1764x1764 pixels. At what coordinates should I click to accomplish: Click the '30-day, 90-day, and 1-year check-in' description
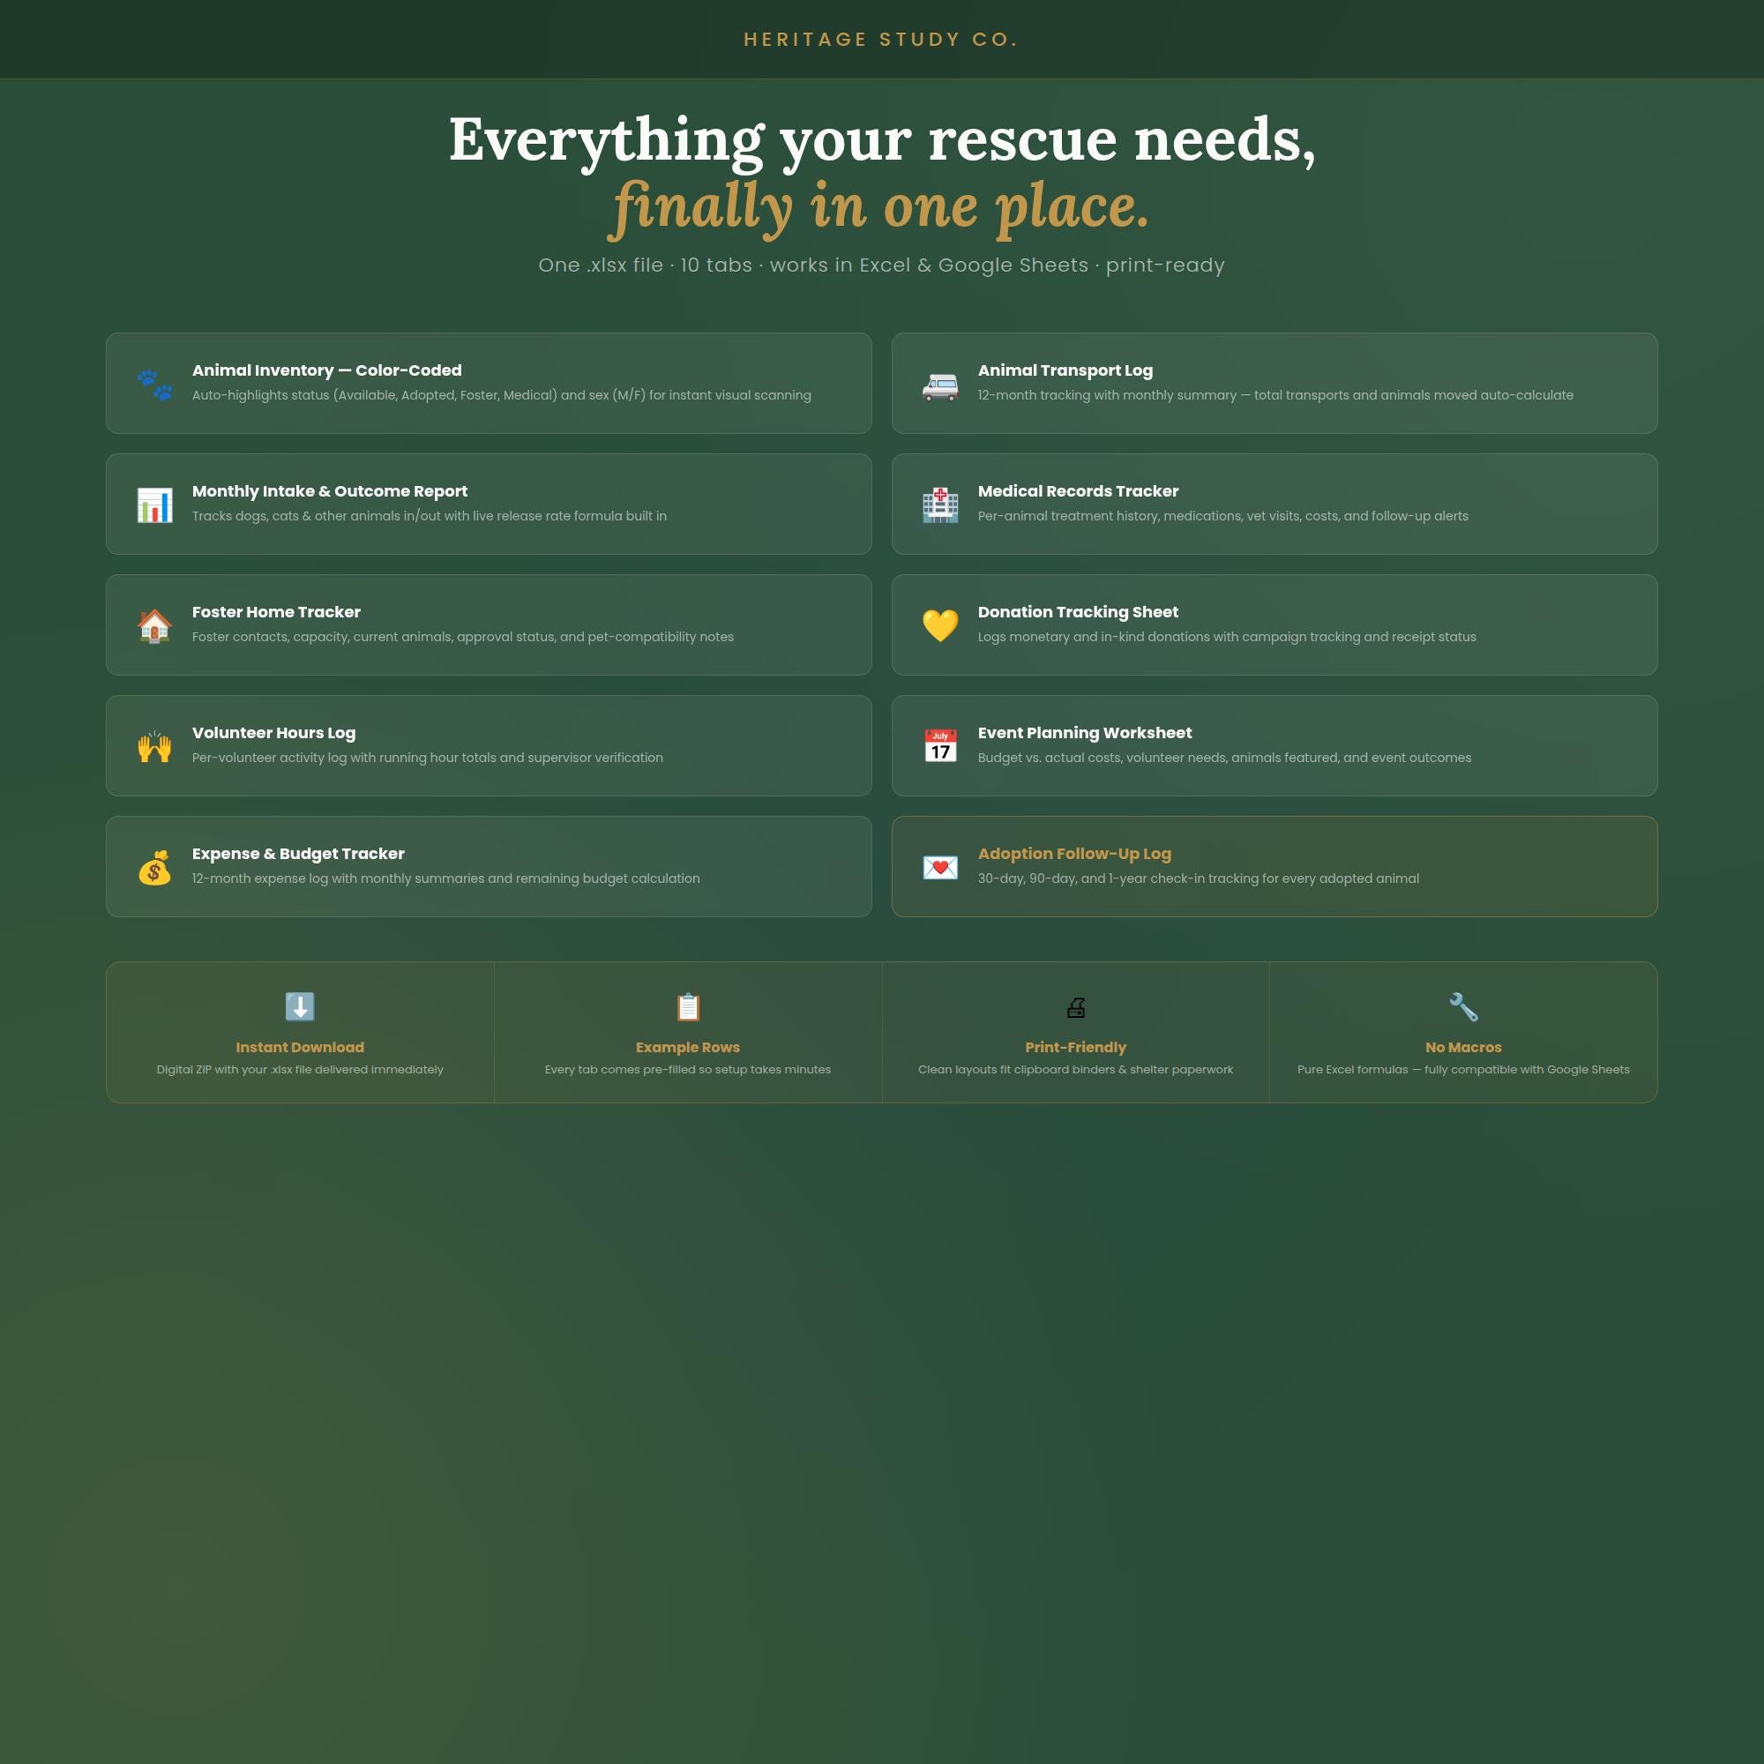1198,878
